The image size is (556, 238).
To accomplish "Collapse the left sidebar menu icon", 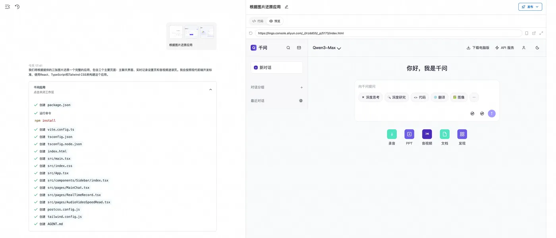I will 8,7.
